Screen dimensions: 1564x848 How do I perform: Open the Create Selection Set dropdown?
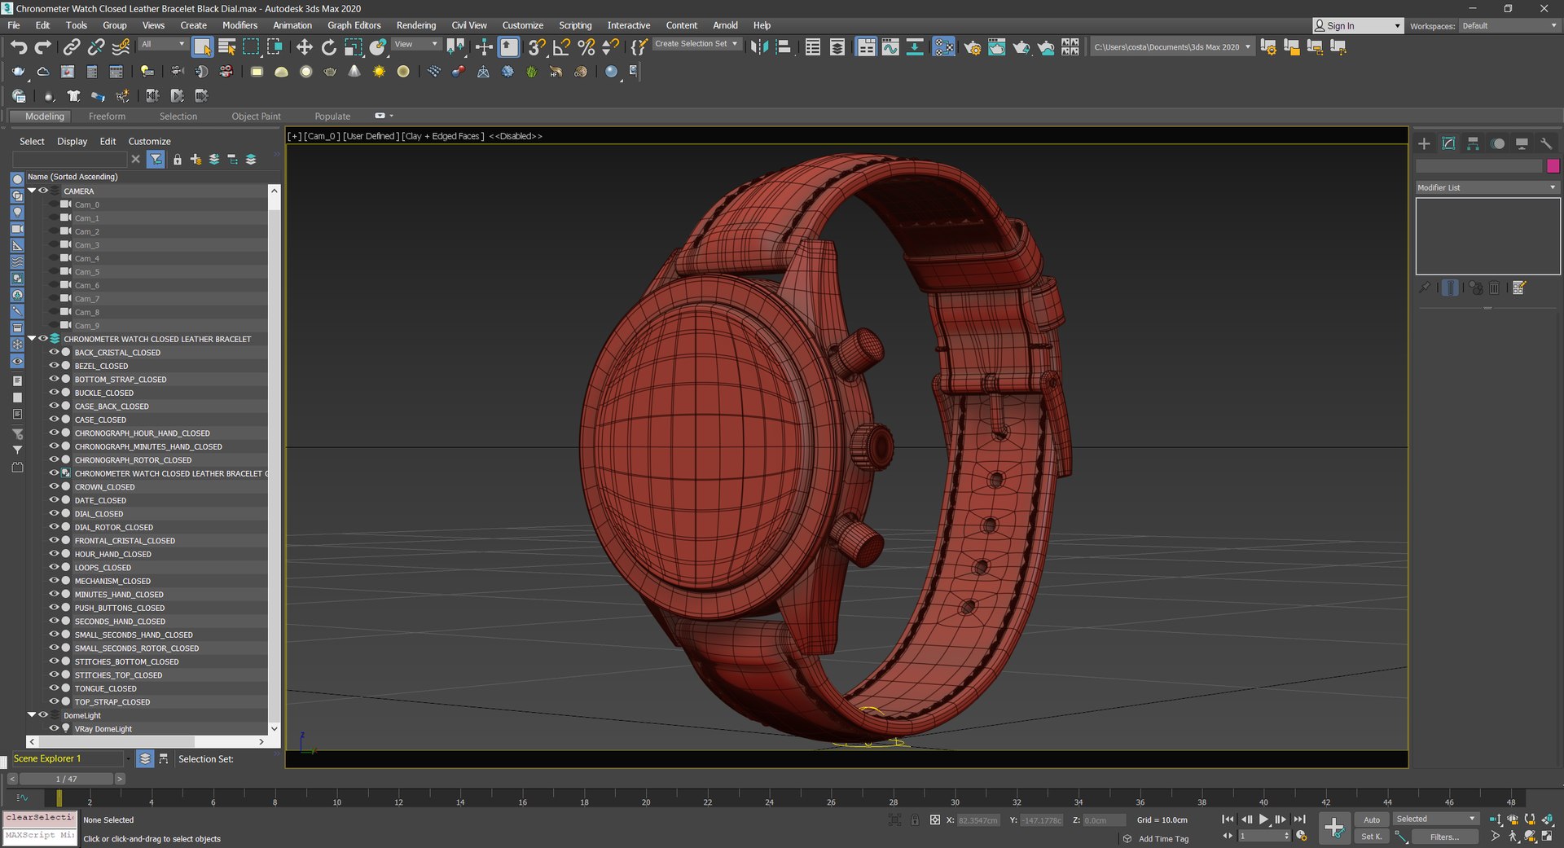point(696,44)
